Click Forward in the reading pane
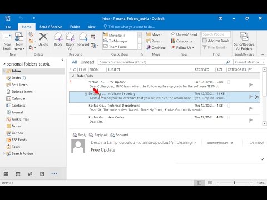267x200 pixels. pyautogui.click(x=119, y=135)
